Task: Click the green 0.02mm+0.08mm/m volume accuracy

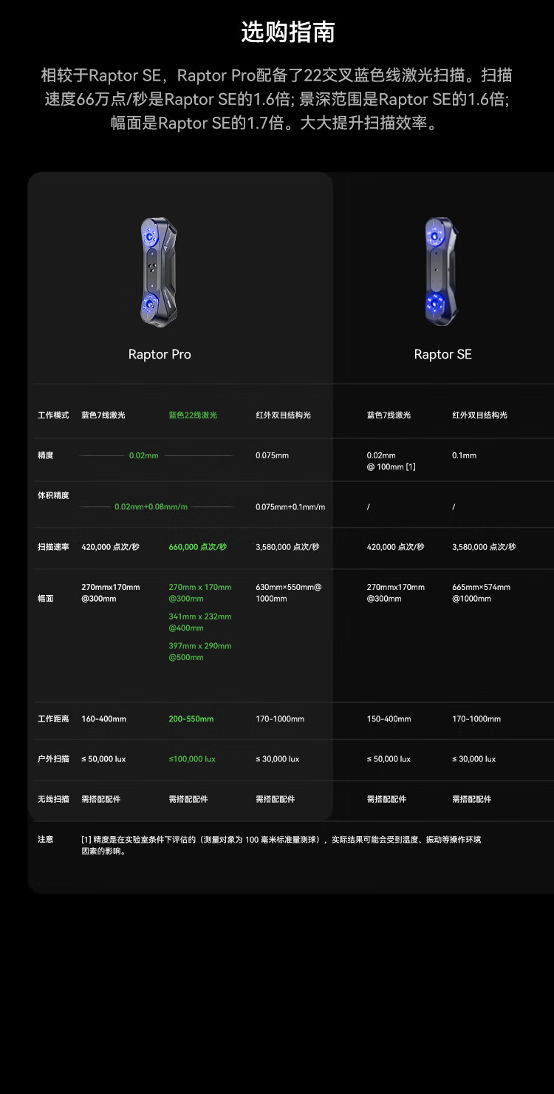Action: (x=151, y=507)
